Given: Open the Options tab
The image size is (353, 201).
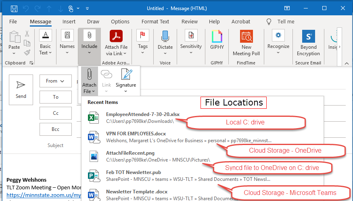Looking at the screenshot, I should 120,22.
